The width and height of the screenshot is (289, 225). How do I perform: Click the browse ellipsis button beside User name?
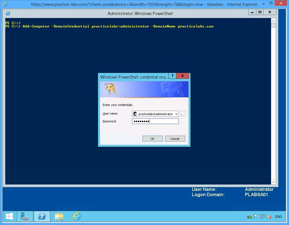click(x=183, y=114)
